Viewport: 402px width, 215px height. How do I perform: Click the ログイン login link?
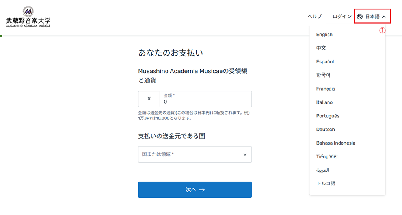pos(342,17)
